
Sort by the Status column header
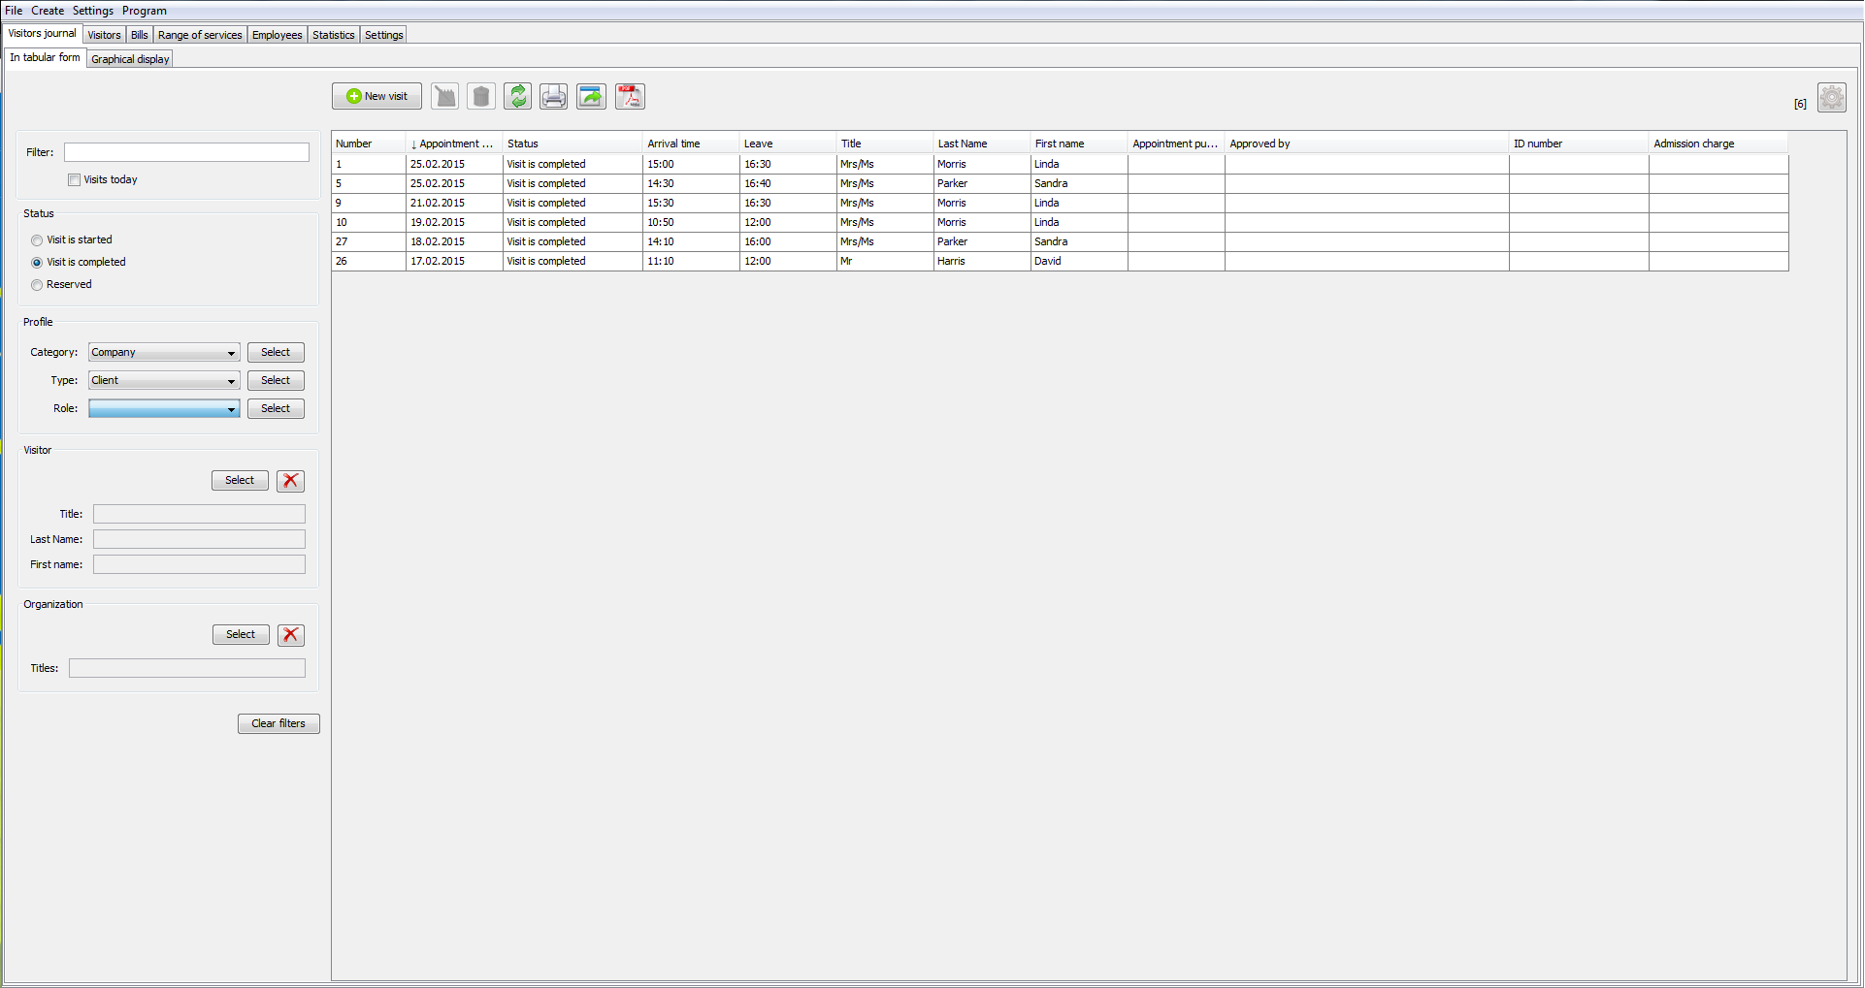click(x=573, y=143)
